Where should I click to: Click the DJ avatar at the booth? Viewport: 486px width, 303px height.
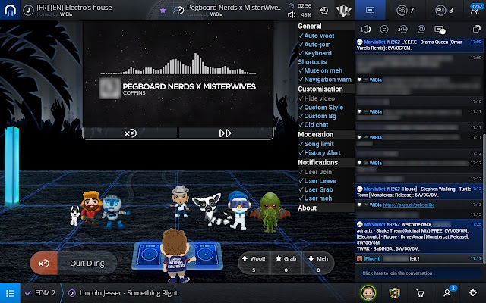click(x=175, y=255)
